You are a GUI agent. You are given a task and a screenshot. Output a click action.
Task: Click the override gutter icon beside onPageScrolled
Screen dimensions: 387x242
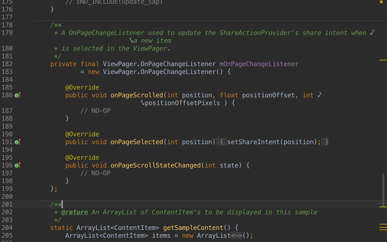[x=17, y=95]
